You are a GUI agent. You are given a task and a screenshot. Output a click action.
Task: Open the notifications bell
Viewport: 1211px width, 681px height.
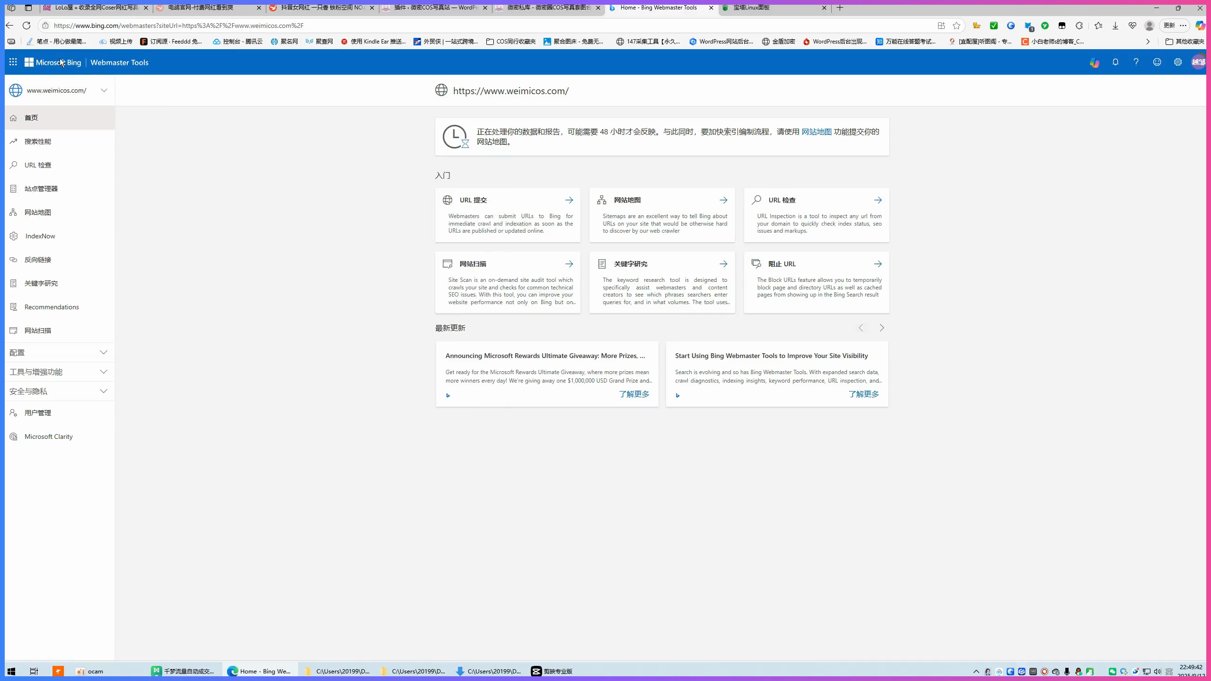(1115, 62)
